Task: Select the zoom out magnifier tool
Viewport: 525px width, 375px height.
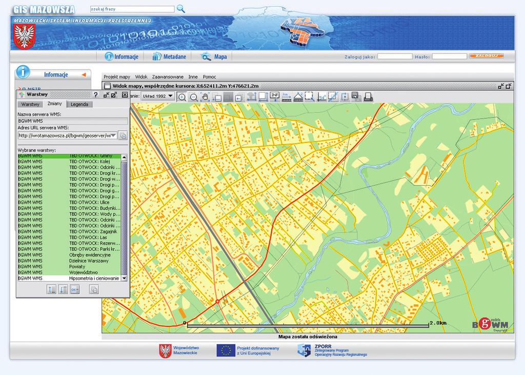Action: coord(193,97)
